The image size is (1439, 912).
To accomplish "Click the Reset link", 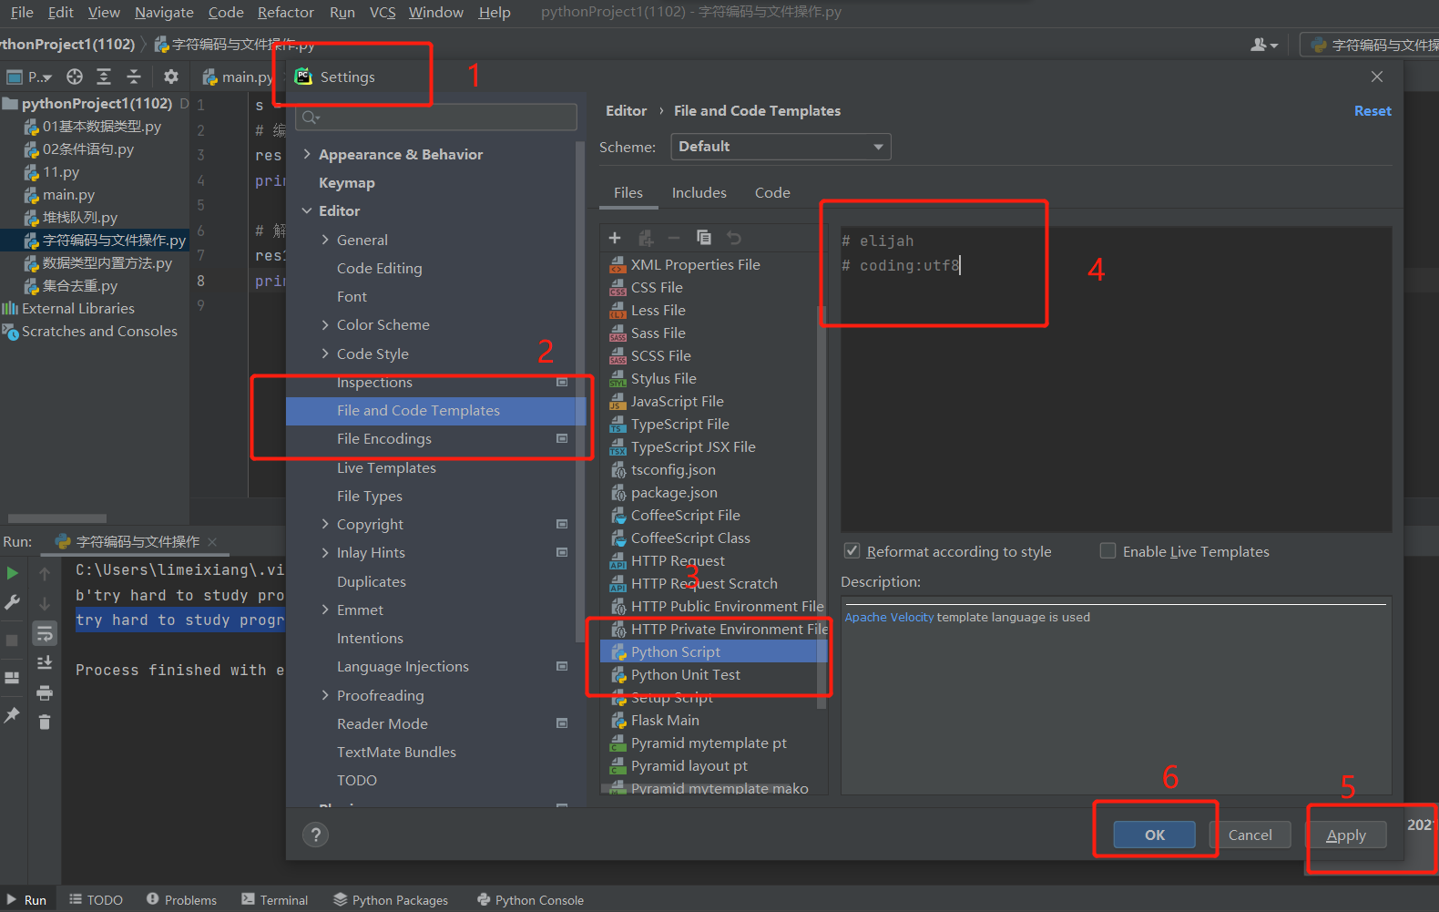I will (1373, 111).
